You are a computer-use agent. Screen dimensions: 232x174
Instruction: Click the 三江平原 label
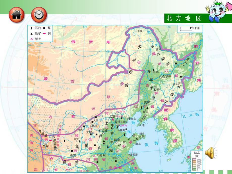point(184,63)
